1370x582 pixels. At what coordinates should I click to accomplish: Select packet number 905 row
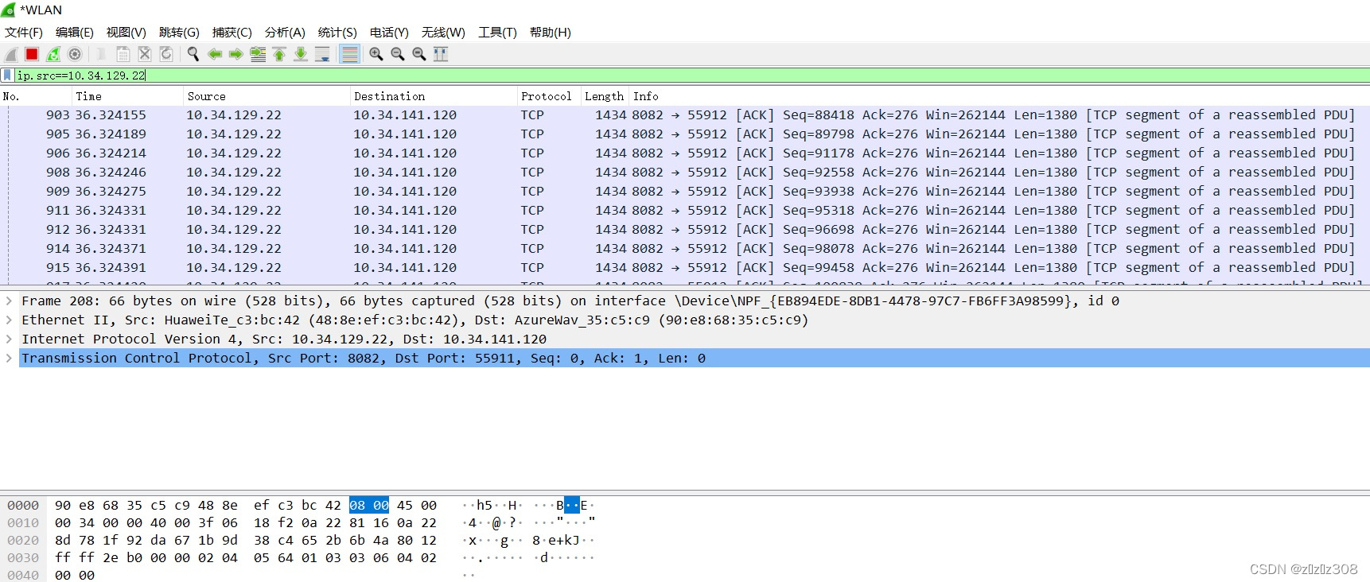tap(685, 134)
